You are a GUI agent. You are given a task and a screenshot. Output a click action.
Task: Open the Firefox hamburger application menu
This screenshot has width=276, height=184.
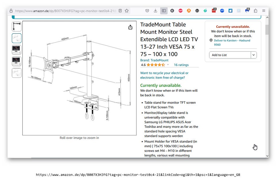click(264, 11)
